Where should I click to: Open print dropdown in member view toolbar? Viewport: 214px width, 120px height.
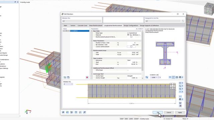[183, 99]
